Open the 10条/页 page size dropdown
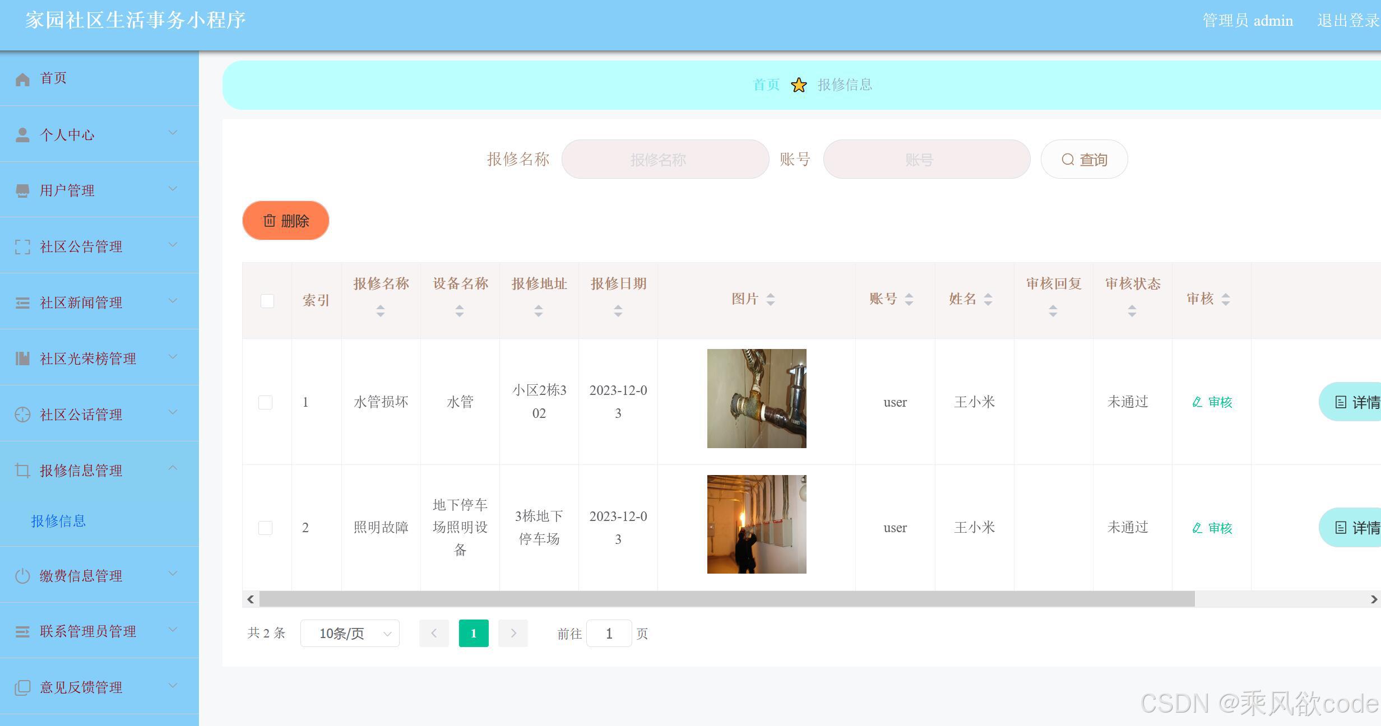The height and width of the screenshot is (726, 1381). coord(349,633)
